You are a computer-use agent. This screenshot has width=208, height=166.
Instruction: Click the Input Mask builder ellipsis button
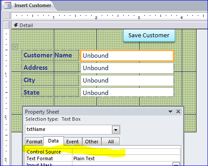[176, 164]
